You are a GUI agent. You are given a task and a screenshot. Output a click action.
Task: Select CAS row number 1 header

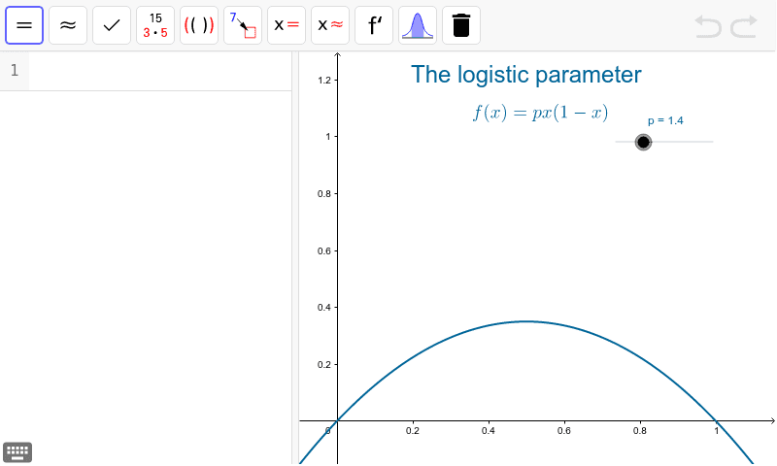15,71
